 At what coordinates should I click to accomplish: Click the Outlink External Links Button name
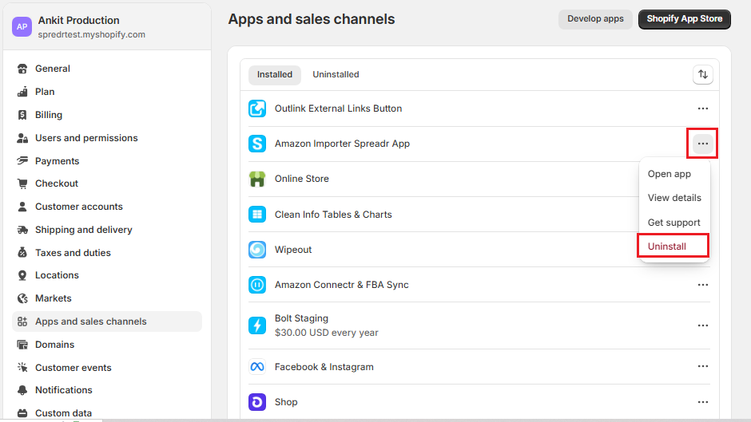[338, 108]
